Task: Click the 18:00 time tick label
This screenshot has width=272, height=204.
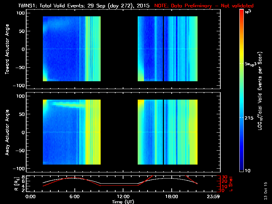Action: click(171, 197)
